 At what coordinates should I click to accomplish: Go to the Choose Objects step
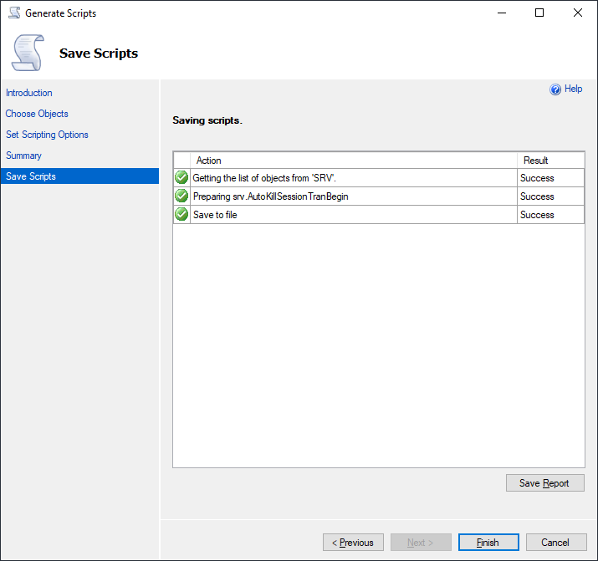click(x=37, y=114)
